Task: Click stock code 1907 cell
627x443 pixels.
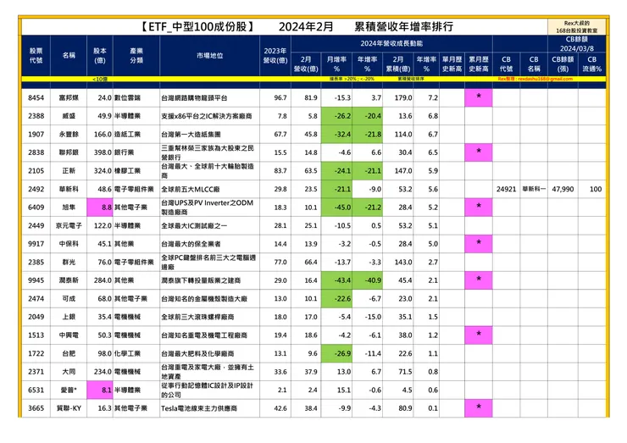Action: click(x=36, y=135)
